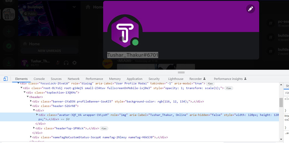Image resolution: width=289 pixels, height=143 pixels.
Task: Open Home in the channel sidebar
Action: point(49,44)
